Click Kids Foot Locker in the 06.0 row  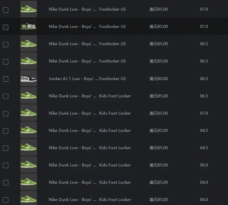point(115,165)
